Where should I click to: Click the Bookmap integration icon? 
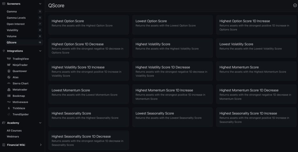[x=9, y=96]
